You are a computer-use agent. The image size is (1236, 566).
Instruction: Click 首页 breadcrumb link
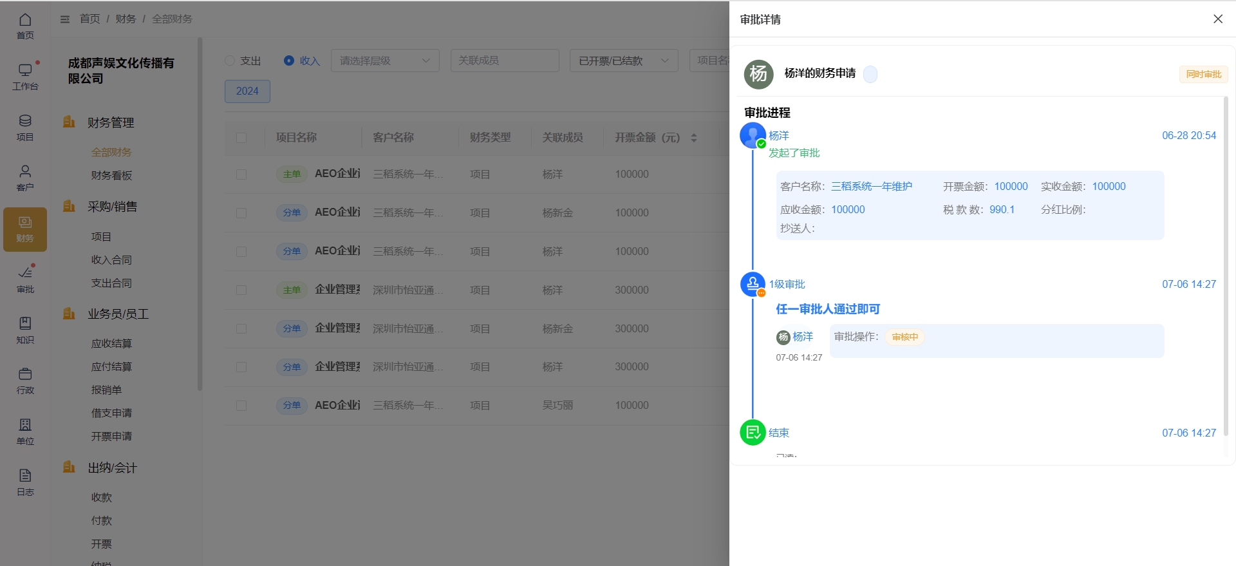click(x=89, y=19)
